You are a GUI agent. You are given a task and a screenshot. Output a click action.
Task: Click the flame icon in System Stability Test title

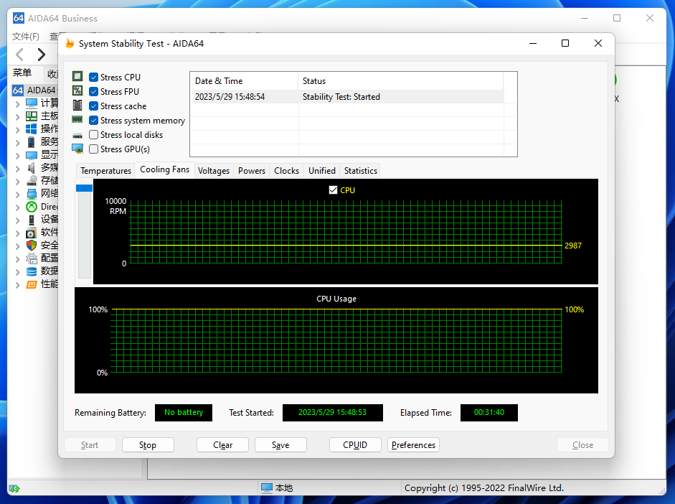70,43
